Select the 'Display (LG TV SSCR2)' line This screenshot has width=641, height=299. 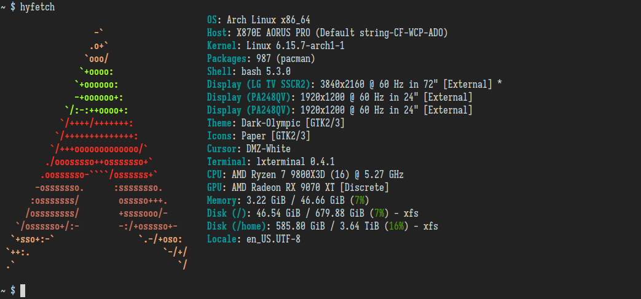coord(355,85)
